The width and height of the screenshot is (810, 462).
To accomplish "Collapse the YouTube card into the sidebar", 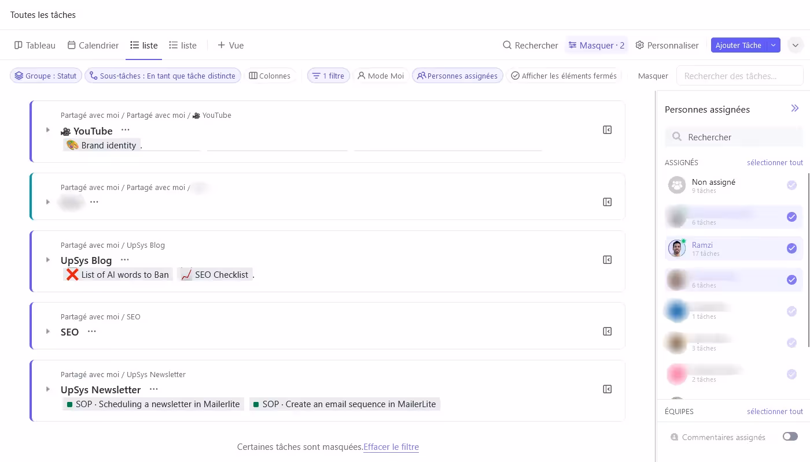I will pos(607,129).
